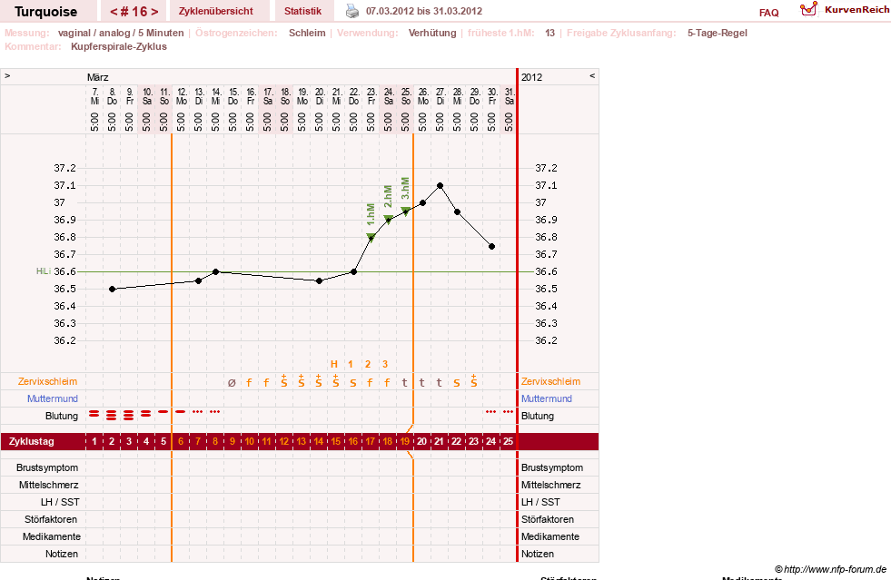The width and height of the screenshot is (891, 580).
Task: Click heavy bleeding symbol on cycle day 2
Action: [112, 415]
